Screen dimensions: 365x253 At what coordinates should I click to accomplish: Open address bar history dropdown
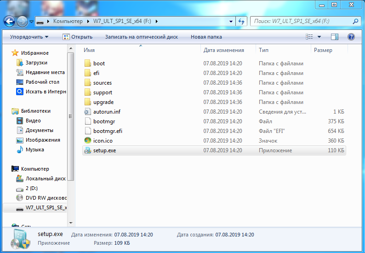(x=231, y=22)
